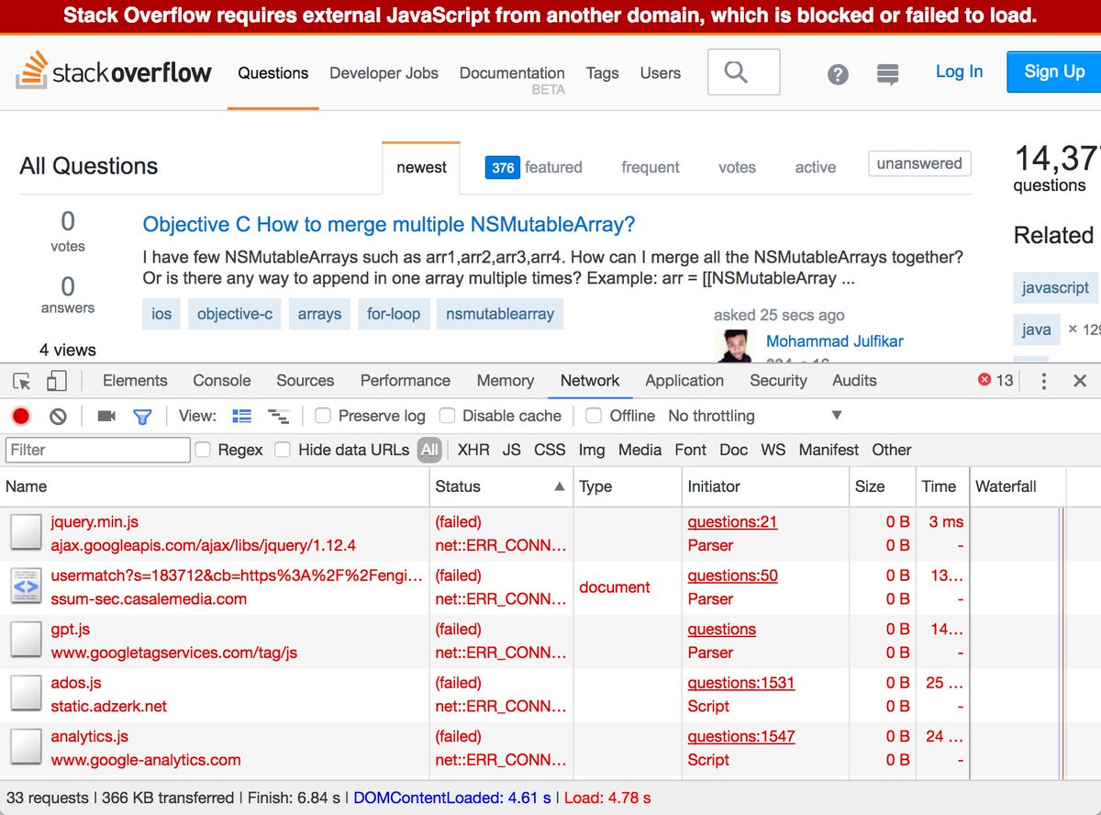This screenshot has height=815, width=1101.
Task: Switch to the Elements tab
Action: [x=135, y=381]
